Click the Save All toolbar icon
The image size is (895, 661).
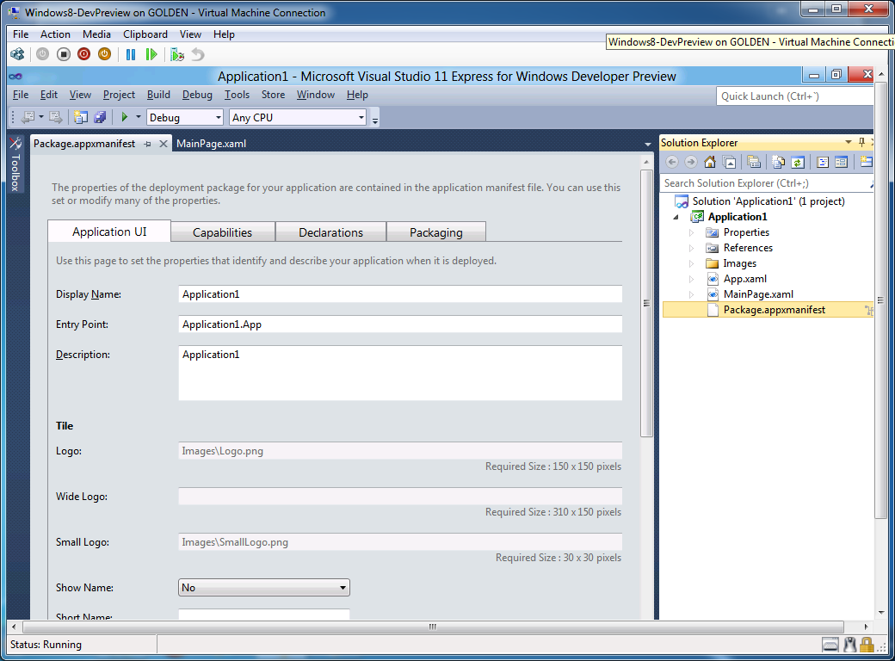tap(100, 117)
